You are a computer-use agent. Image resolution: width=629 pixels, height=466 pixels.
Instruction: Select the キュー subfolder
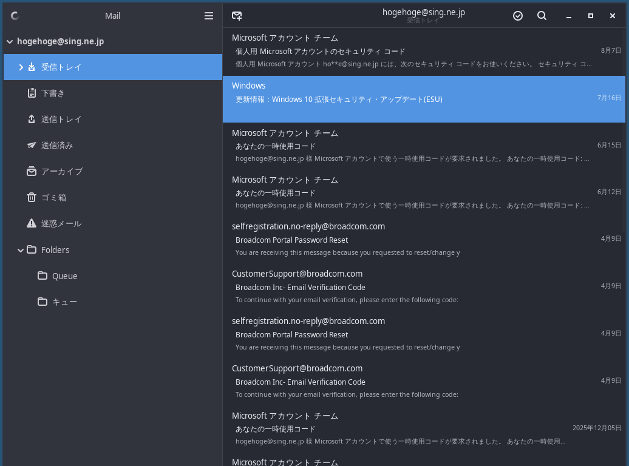click(113, 302)
